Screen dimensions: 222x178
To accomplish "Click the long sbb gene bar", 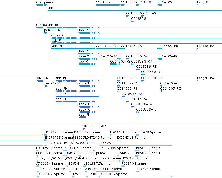I will pyautogui.click(x=135, y=10).
